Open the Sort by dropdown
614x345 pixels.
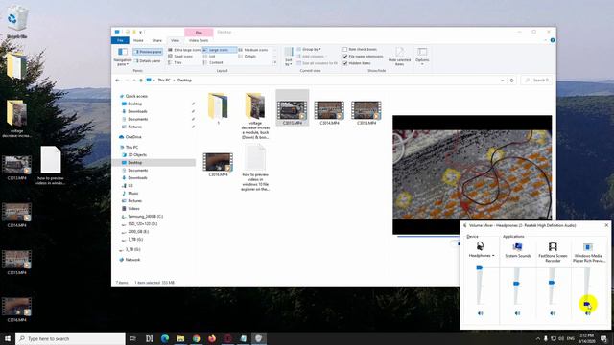[289, 57]
